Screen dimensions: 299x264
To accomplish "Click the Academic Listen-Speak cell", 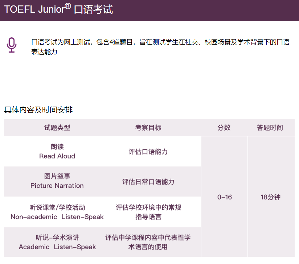I will tap(57, 242).
